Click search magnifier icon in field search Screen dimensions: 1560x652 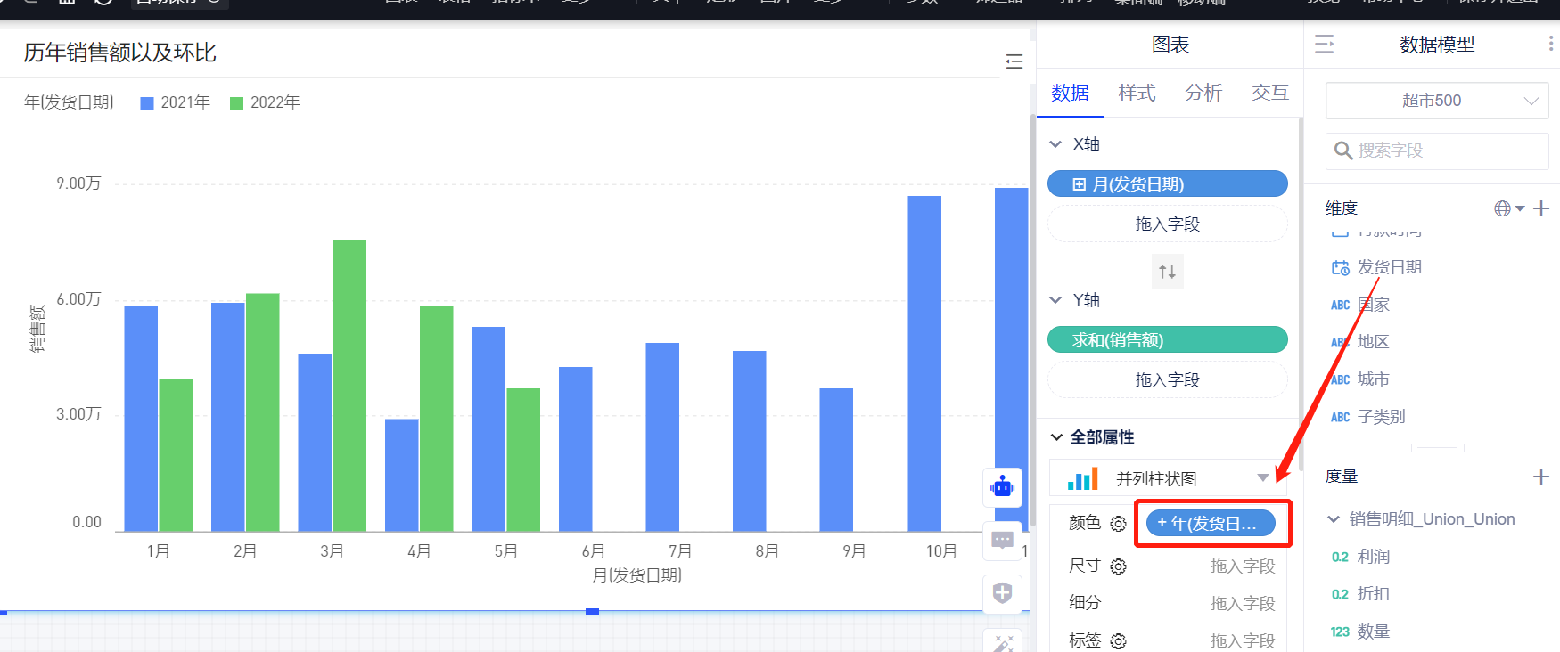tap(1343, 151)
